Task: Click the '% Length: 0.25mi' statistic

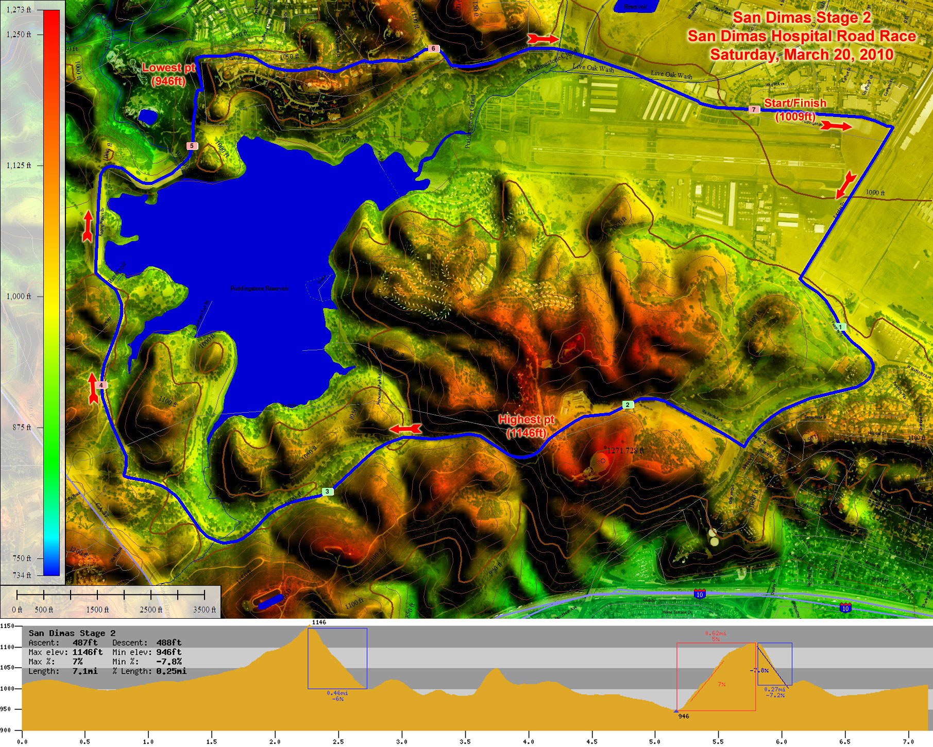Action: (x=149, y=671)
